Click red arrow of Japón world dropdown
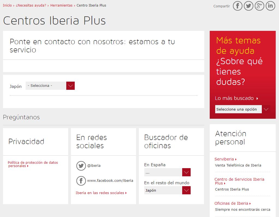Screen dimensions: 279x217 click(186, 190)
